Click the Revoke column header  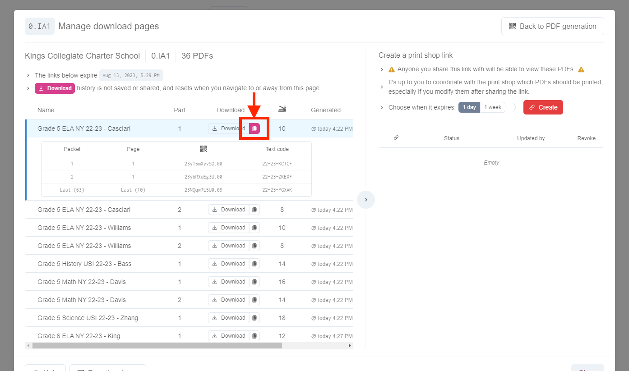tap(586, 138)
